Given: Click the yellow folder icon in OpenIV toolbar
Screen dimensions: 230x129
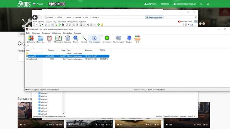Looking at the screenshot, I should pos(102,25).
